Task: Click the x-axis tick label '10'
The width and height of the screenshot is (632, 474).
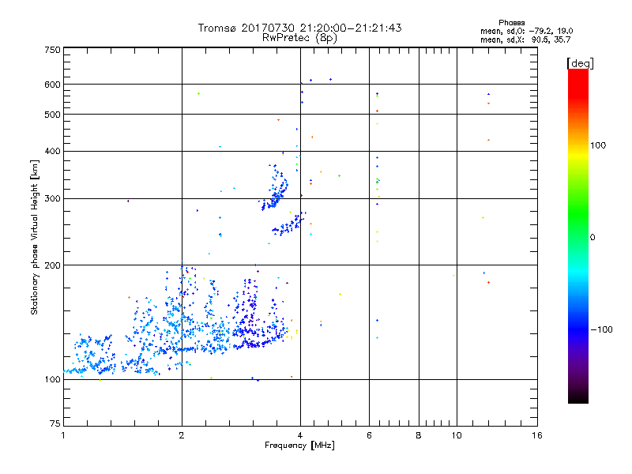Action: pyautogui.click(x=457, y=435)
